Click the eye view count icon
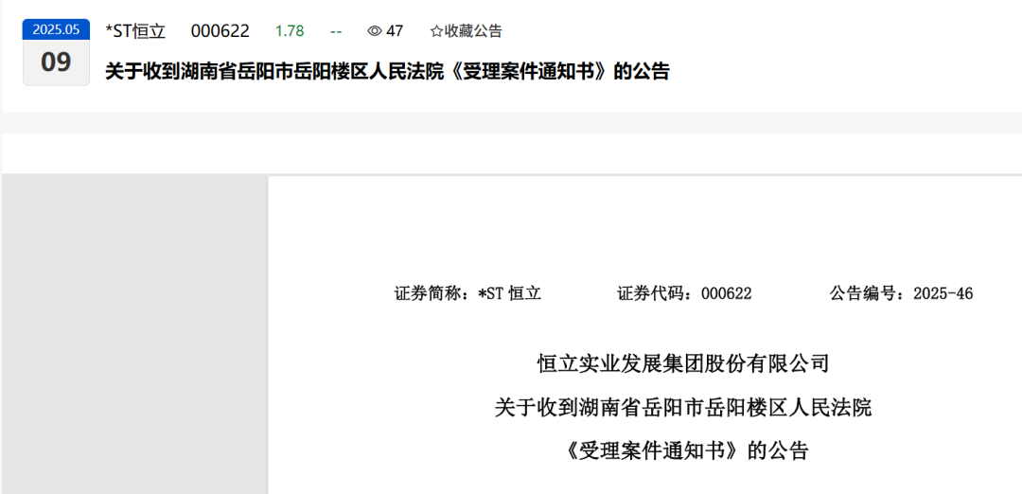The height and width of the screenshot is (494, 1022). [374, 30]
